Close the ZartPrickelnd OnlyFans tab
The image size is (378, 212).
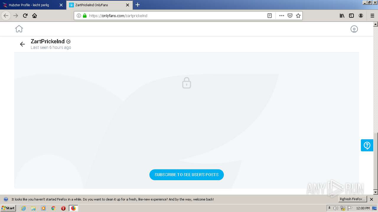click(x=128, y=5)
